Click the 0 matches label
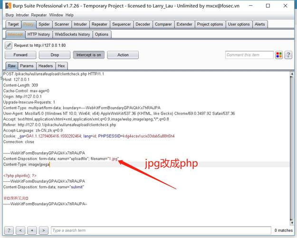Viewport: 297px width, 238px height. pyautogui.click(x=284, y=230)
